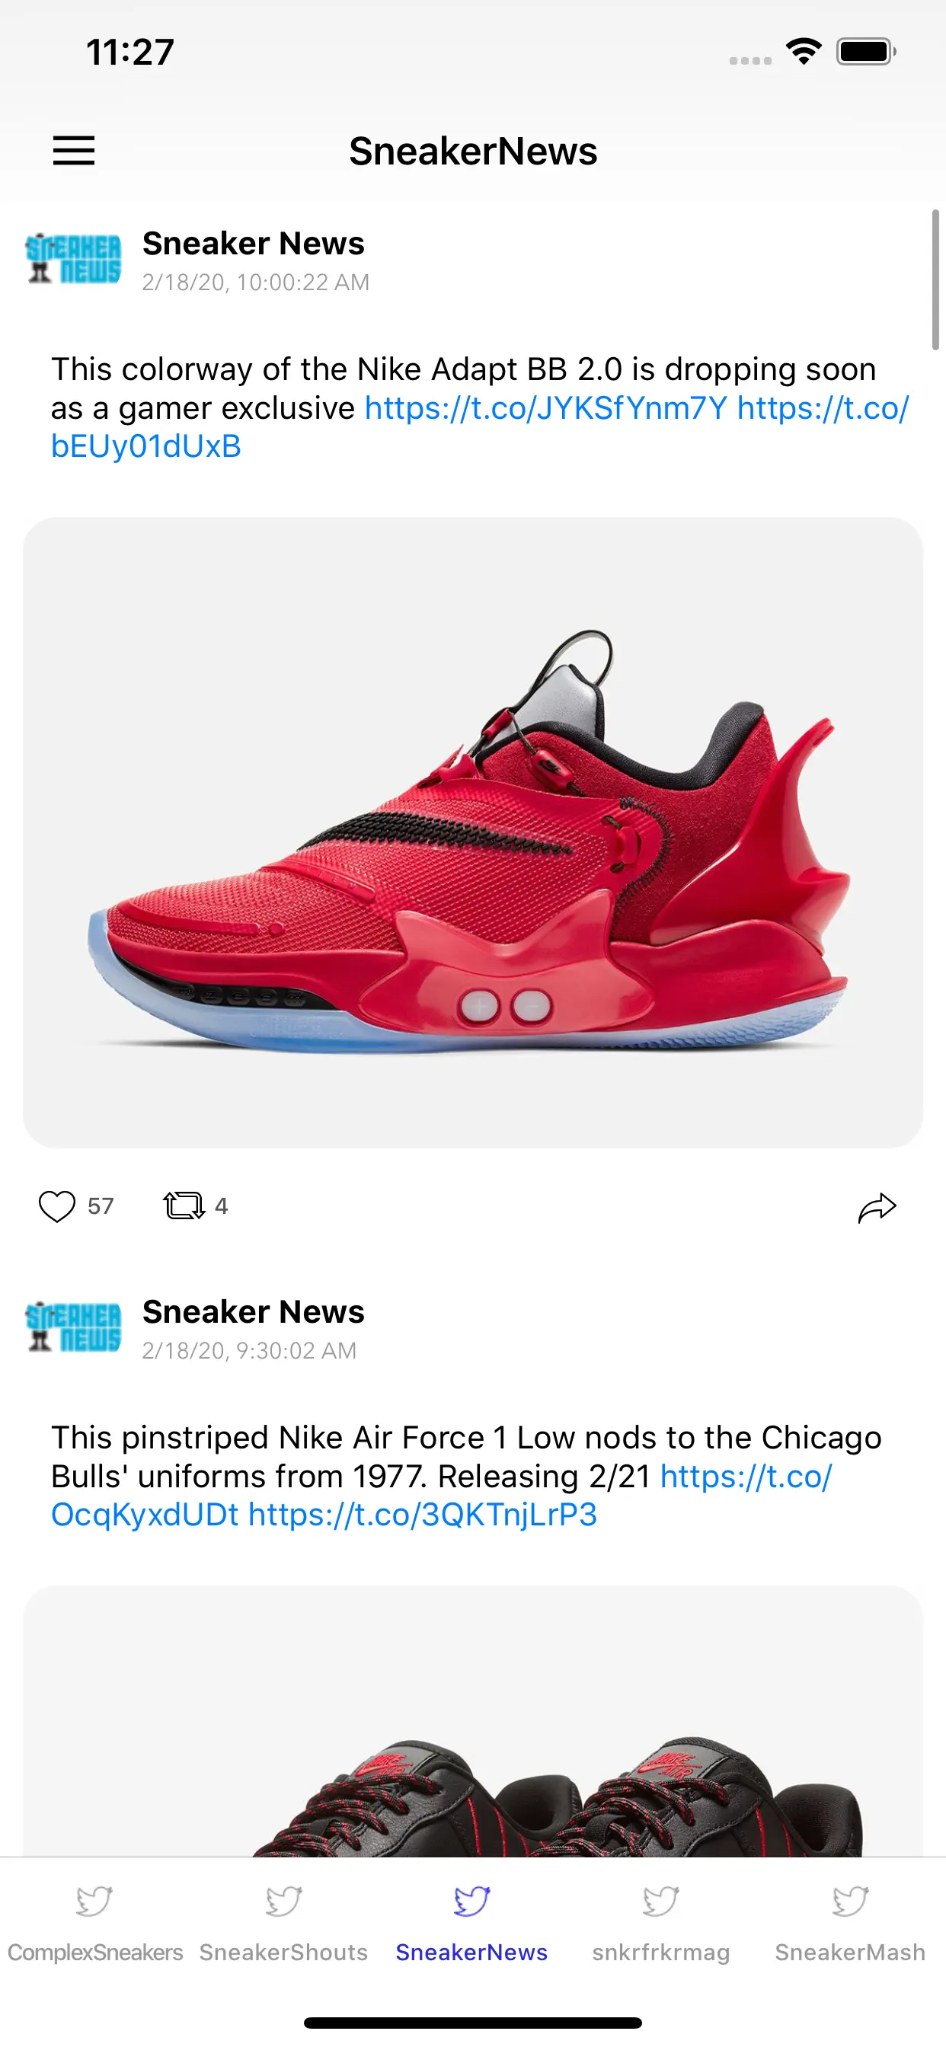Click the vertical scrollbar indicator

[935, 279]
